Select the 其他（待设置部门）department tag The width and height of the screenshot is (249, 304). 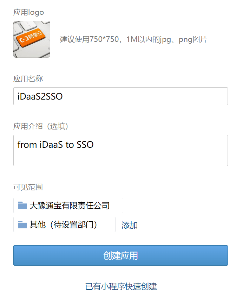click(x=64, y=224)
